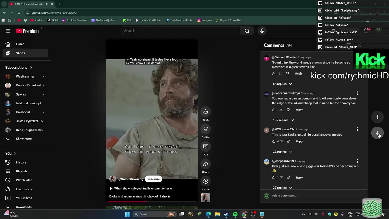This screenshot has height=219, width=389.
Task: Open a new browser tab
Action: [x=59, y=4]
